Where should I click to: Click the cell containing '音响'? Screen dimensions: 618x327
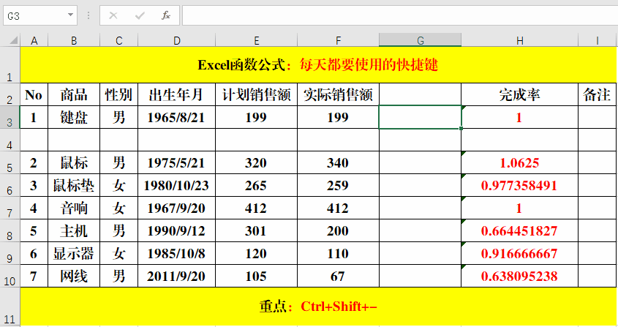click(x=74, y=208)
